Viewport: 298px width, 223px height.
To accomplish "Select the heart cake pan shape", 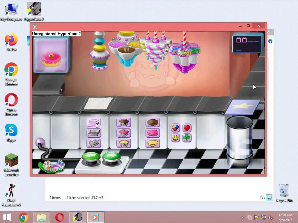I will [x=94, y=143].
